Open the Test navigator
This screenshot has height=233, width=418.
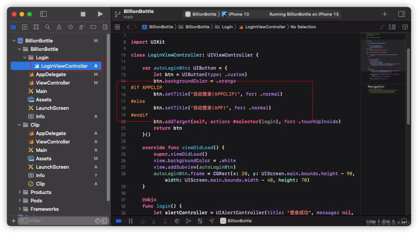[x=70, y=27]
